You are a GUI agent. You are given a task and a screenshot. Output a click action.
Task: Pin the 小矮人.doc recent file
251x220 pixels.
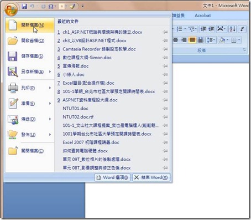165,75
